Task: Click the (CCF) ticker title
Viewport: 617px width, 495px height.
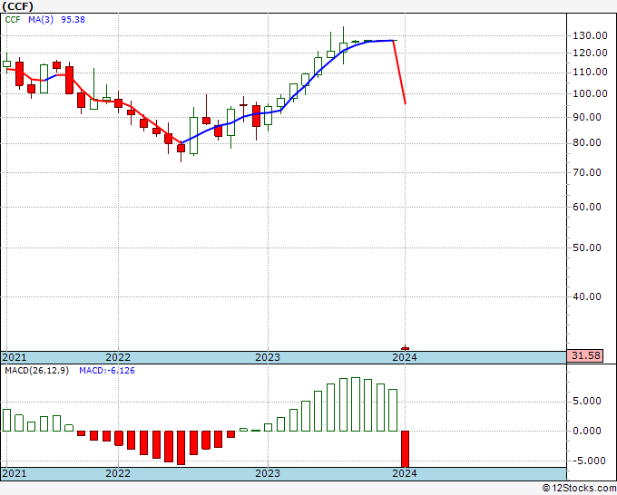Action: [x=18, y=6]
